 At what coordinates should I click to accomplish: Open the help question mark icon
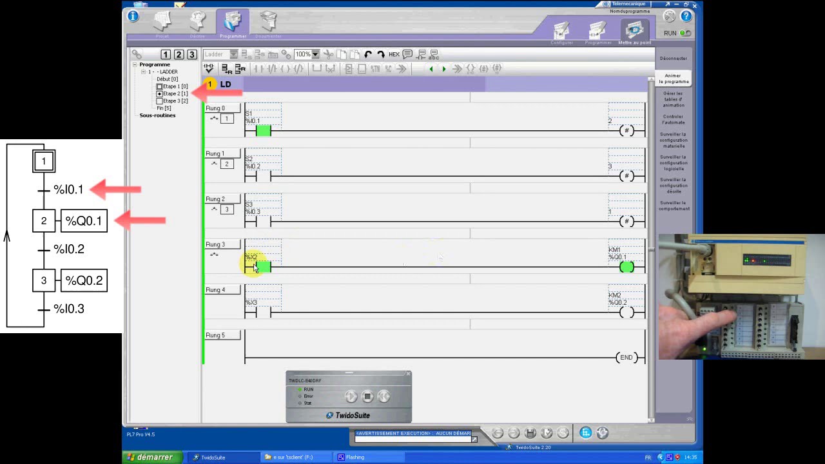click(x=686, y=17)
